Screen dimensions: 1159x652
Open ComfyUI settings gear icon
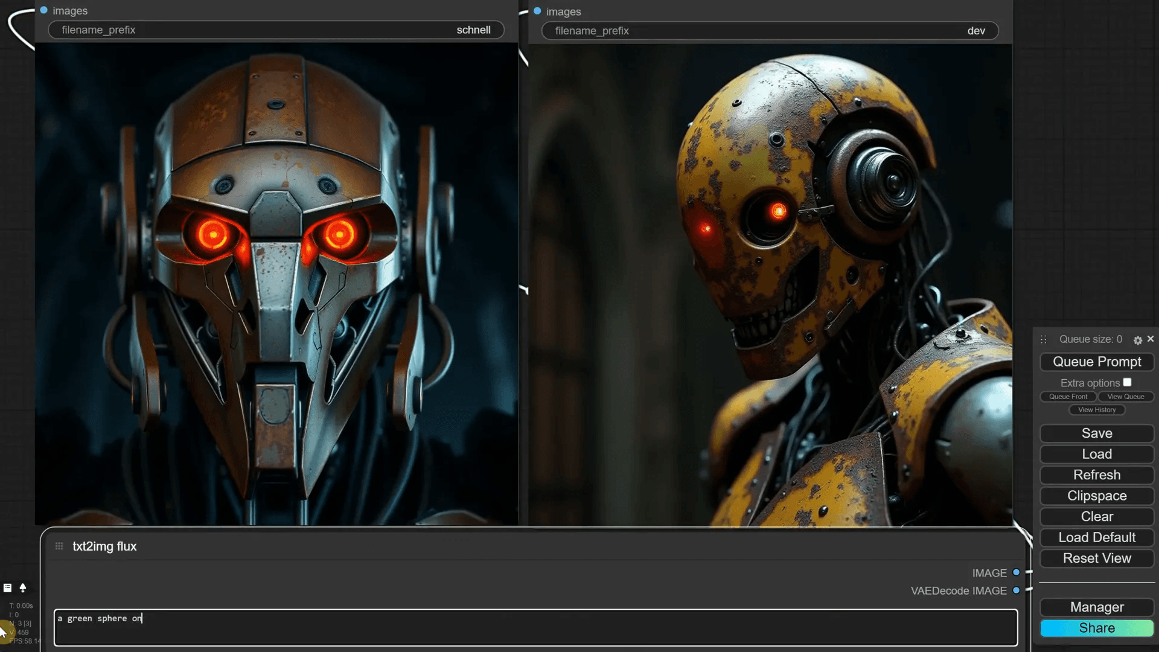pyautogui.click(x=1138, y=340)
